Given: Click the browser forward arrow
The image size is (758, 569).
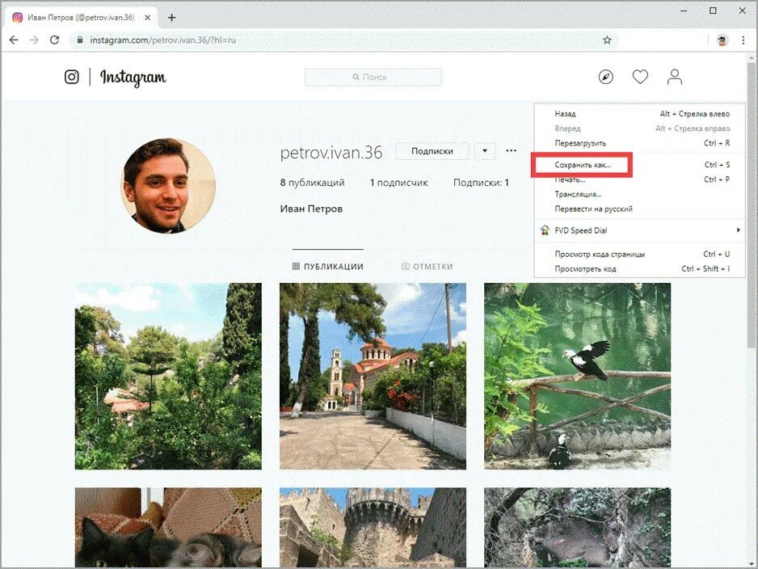Looking at the screenshot, I should coord(34,40).
